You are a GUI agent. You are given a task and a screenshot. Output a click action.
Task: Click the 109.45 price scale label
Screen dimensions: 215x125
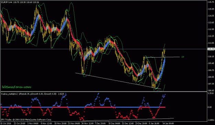(x=211, y=63)
